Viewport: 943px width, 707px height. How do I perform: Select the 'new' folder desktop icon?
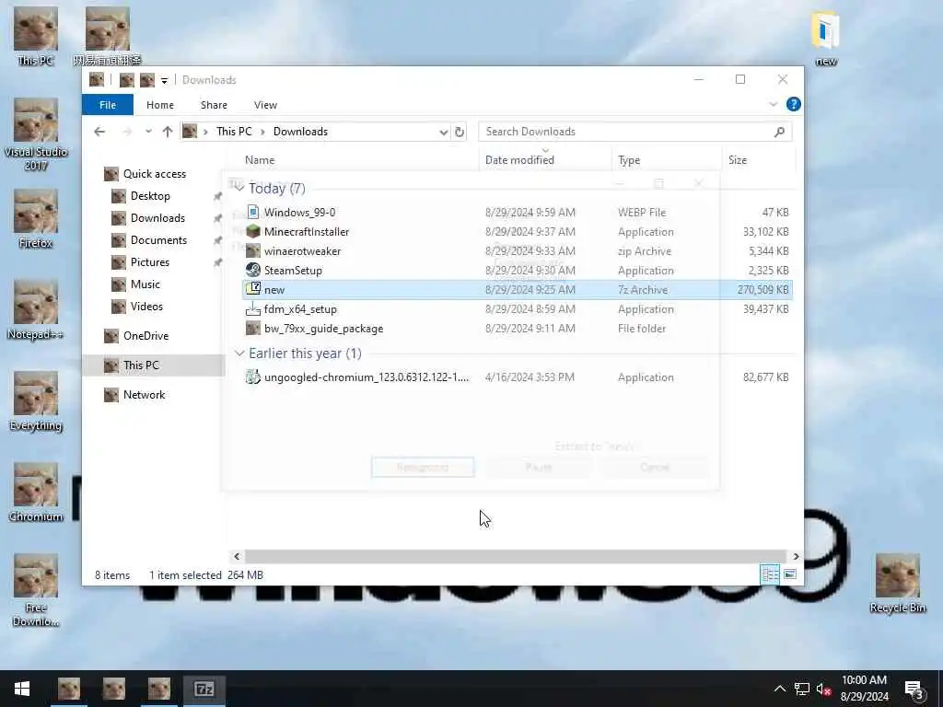click(826, 38)
